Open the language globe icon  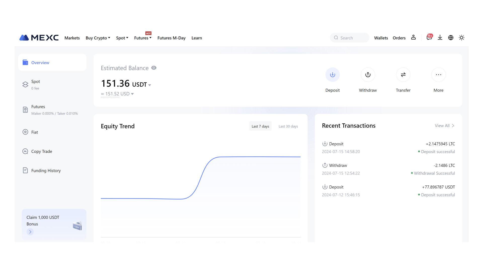click(451, 38)
